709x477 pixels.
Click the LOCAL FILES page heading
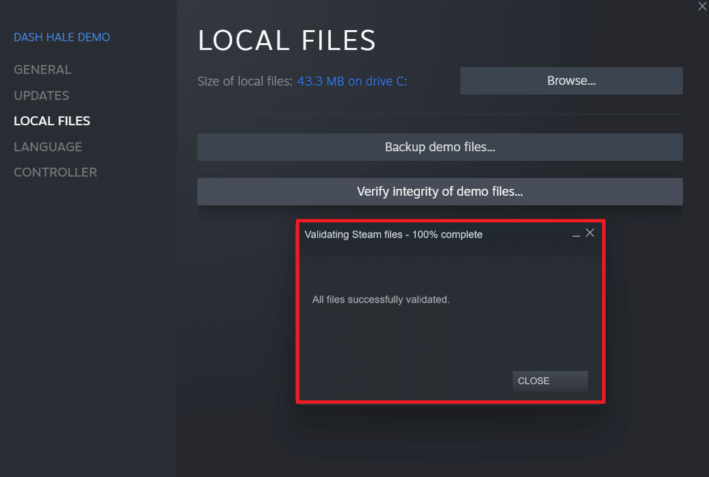pyautogui.click(x=286, y=40)
